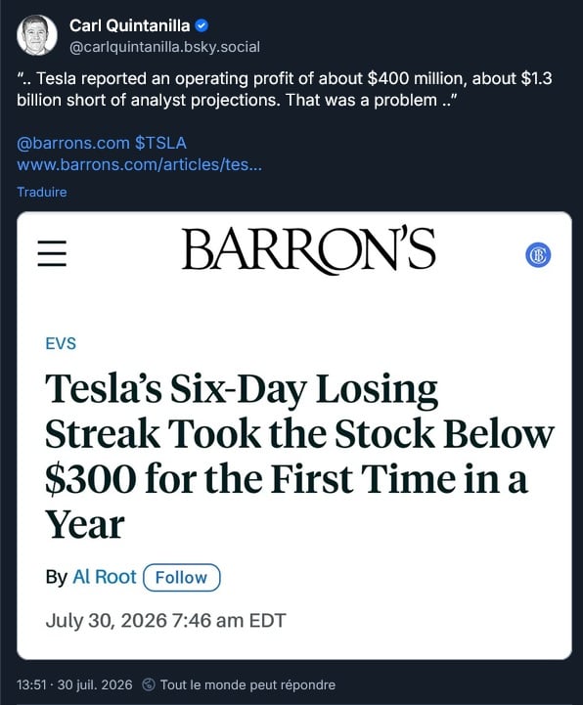
Task: Click the July 30, 2026 article date
Action: click(x=165, y=621)
